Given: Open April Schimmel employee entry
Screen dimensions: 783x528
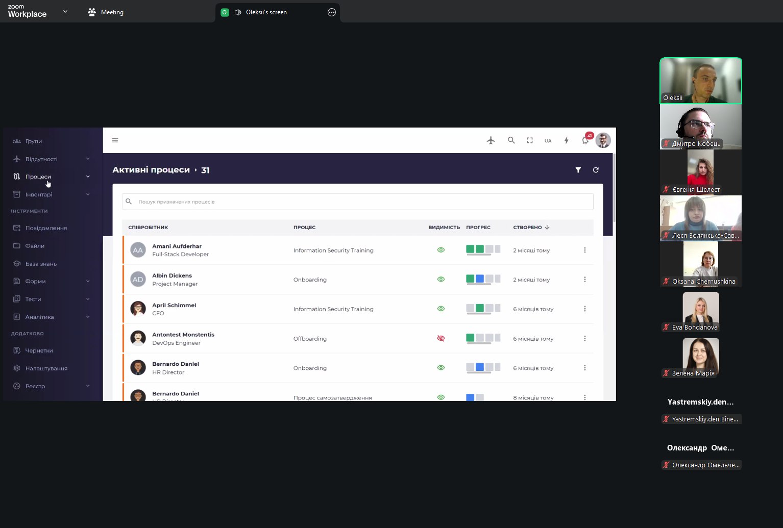Looking at the screenshot, I should [x=174, y=305].
